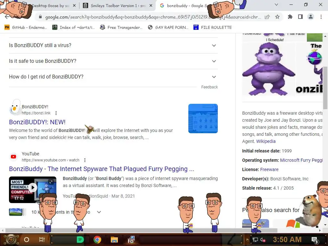Open the GitHub - Enderma bookmark
328x246 pixels.
point(26,28)
